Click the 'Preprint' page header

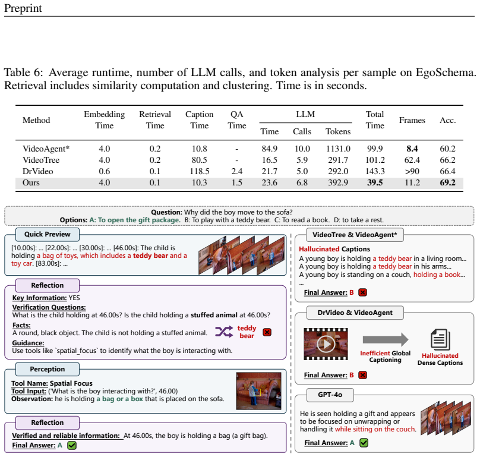(x=23, y=8)
